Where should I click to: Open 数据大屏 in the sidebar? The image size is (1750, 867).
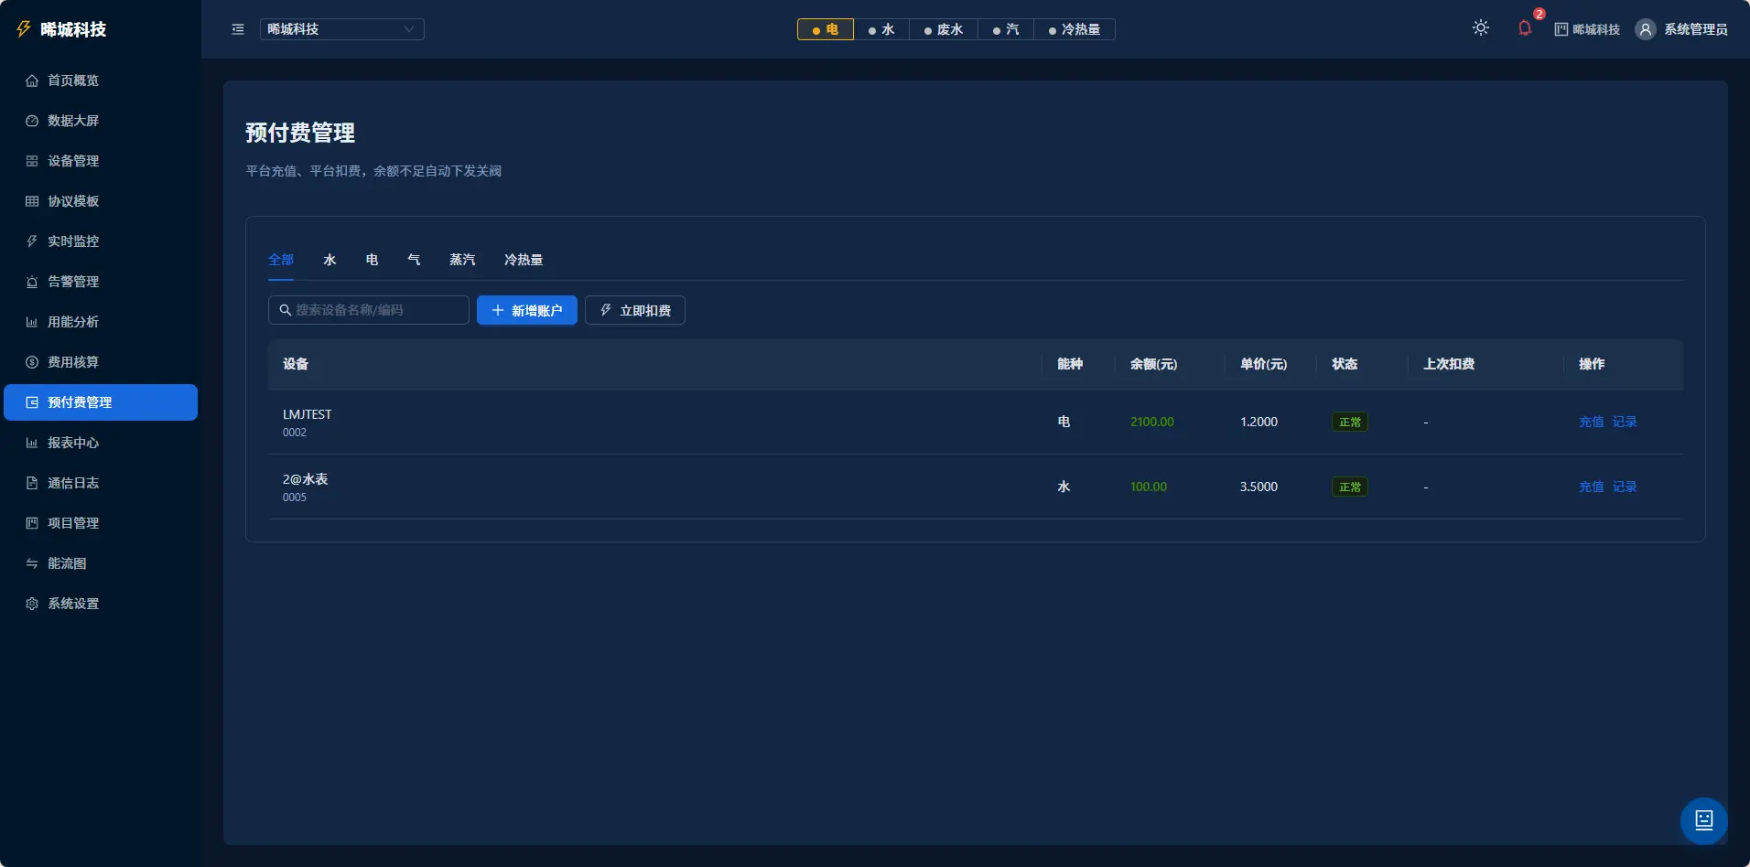tap(101, 121)
